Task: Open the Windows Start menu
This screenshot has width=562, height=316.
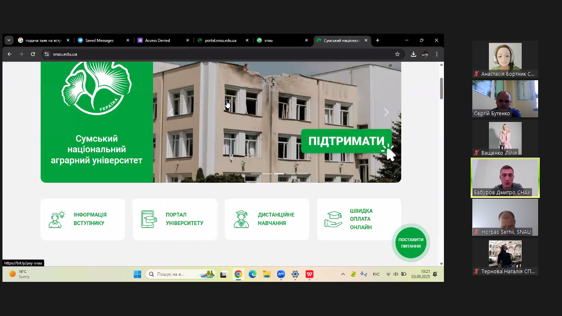Action: pos(137,274)
